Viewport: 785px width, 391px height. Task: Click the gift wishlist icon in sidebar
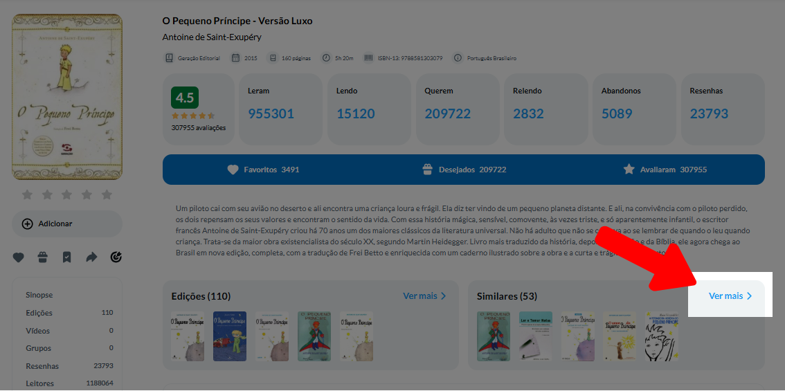tap(43, 257)
